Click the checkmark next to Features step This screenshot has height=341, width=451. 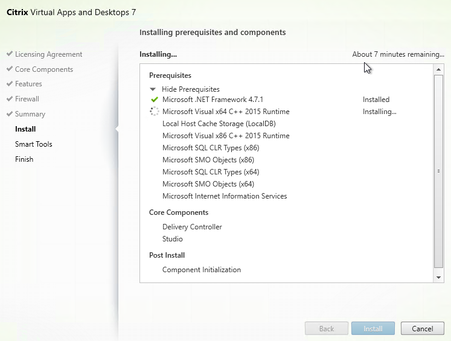(x=10, y=84)
